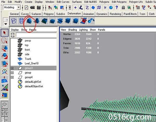Toggle the select surfaces mask icon
Viewport: 156px width, 122px height.
pyautogui.click(x=93, y=8)
